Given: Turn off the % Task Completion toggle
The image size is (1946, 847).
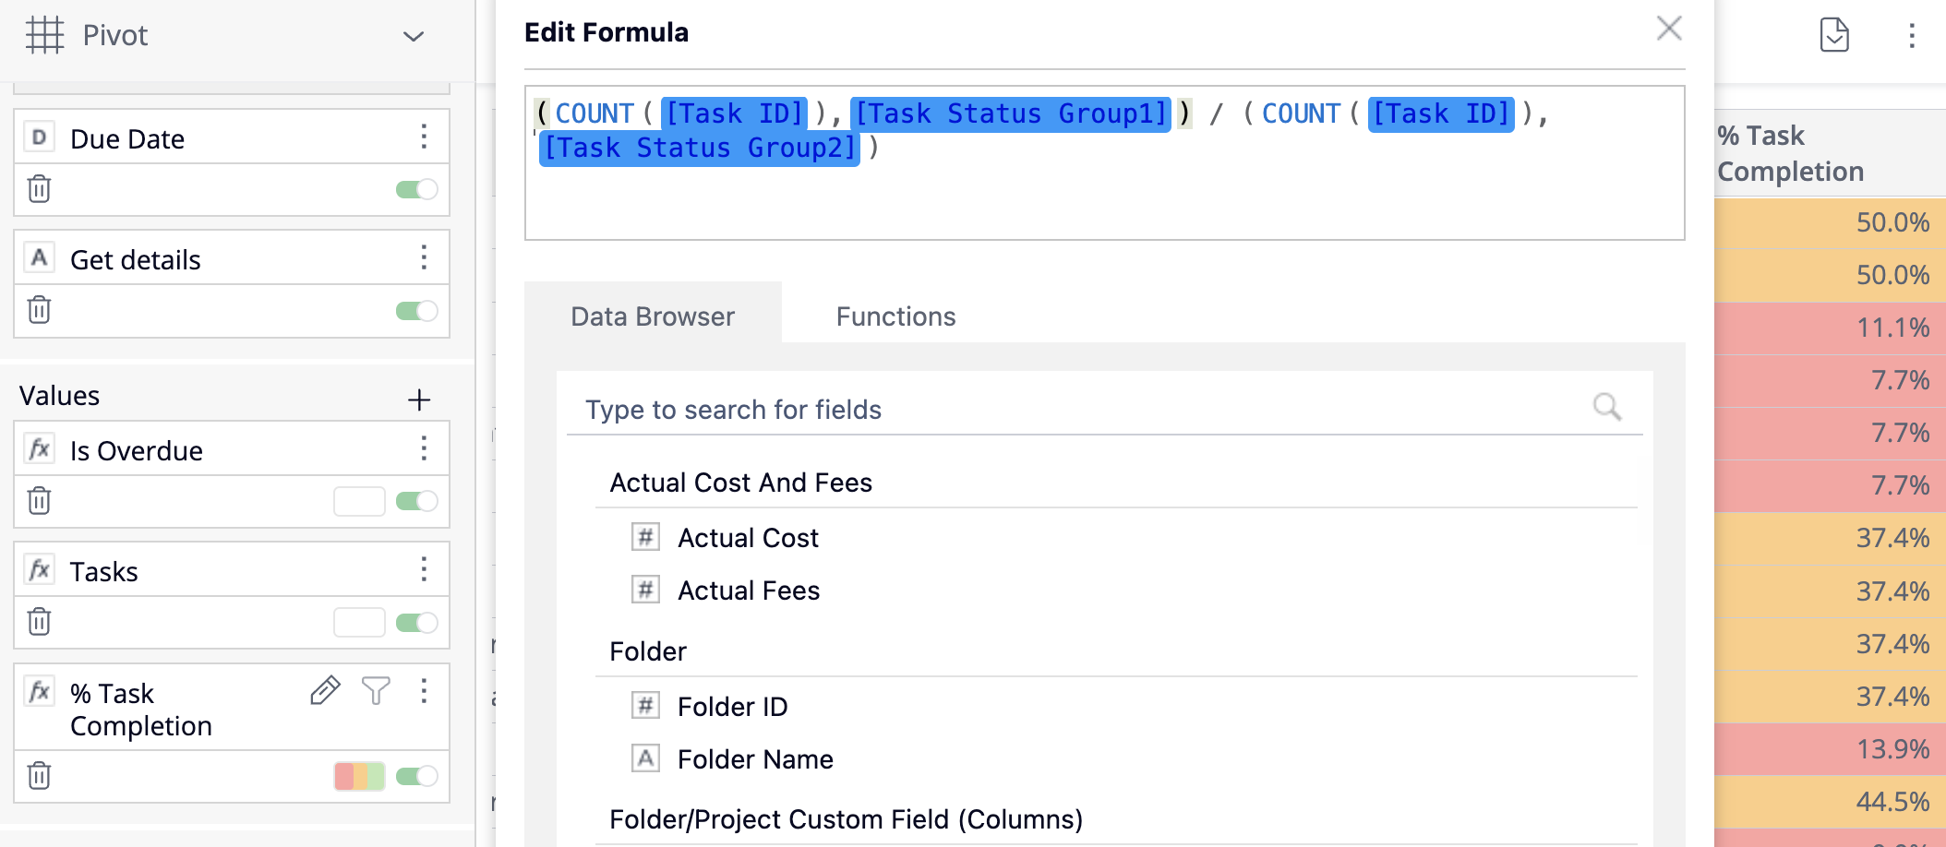Looking at the screenshot, I should click(x=416, y=776).
